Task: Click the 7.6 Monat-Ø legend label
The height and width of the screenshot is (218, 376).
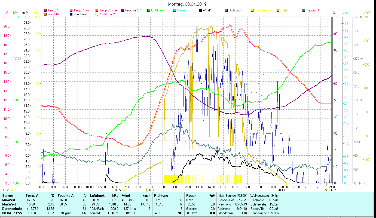Action: (x=107, y=14)
